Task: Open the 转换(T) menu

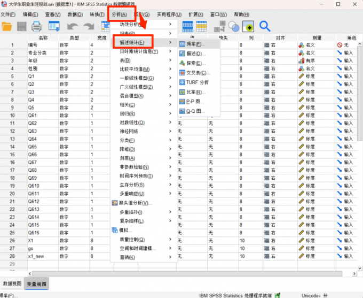Action: [97, 14]
